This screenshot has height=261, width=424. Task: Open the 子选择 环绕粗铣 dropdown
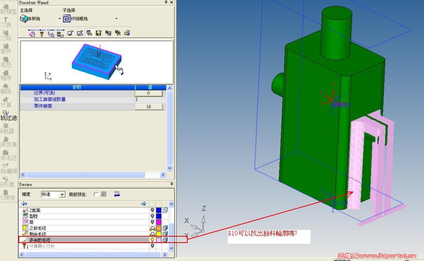point(116,19)
